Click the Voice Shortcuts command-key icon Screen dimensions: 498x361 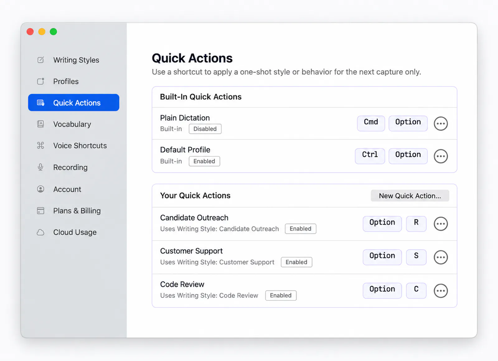pos(41,145)
